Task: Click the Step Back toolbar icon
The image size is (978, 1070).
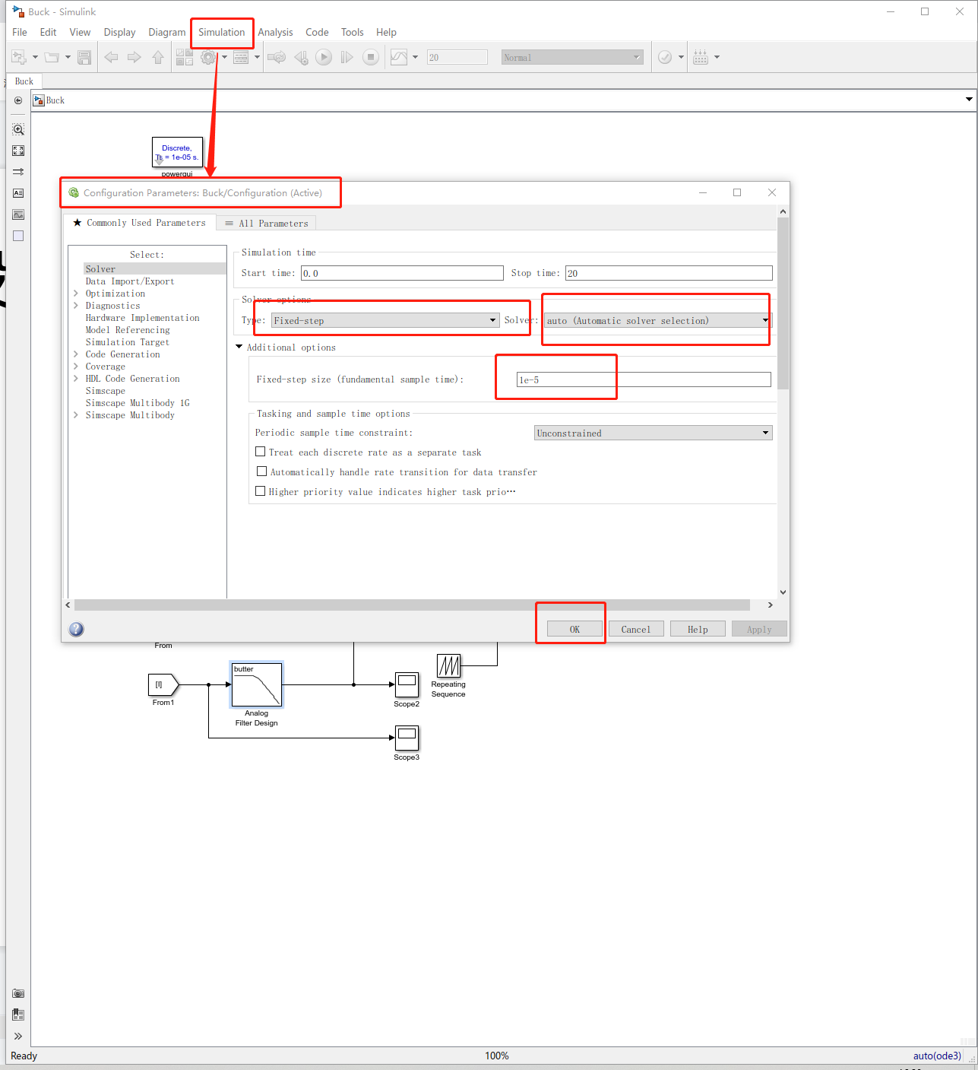Action: point(301,57)
